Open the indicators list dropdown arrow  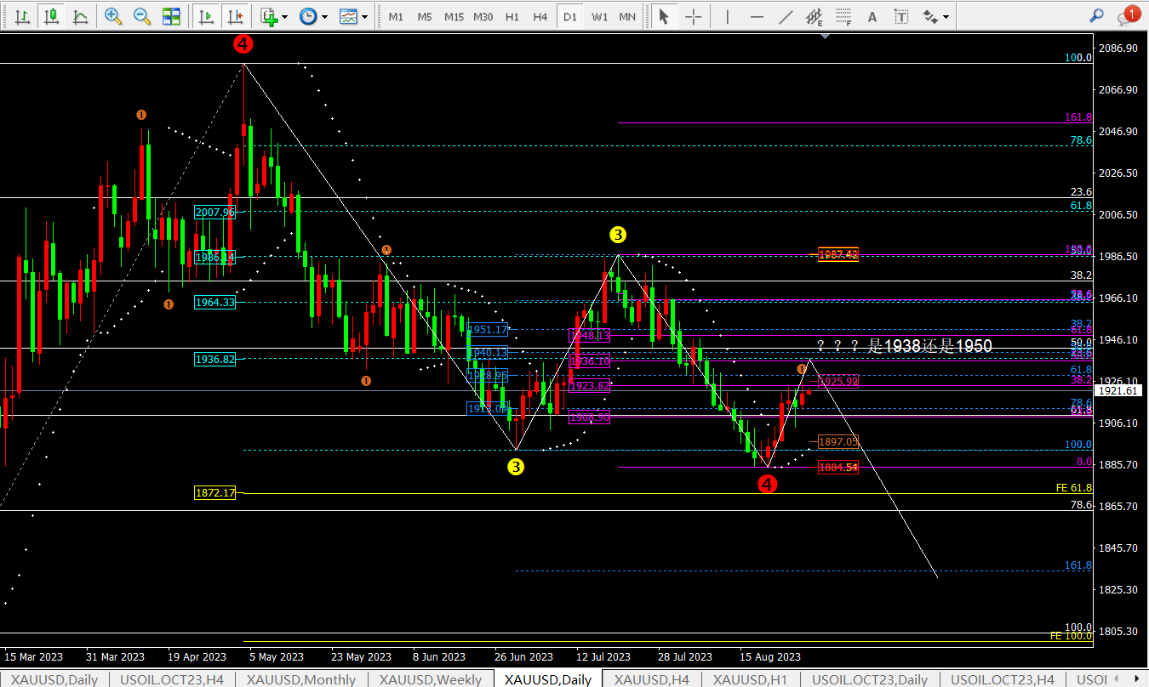(x=285, y=16)
